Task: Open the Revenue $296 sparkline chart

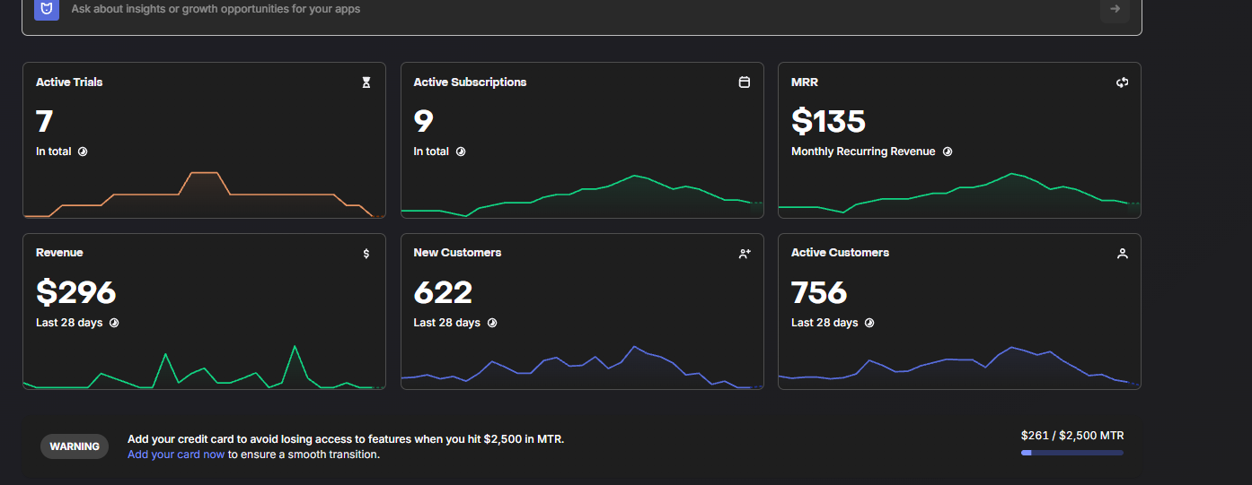Action: (x=204, y=366)
